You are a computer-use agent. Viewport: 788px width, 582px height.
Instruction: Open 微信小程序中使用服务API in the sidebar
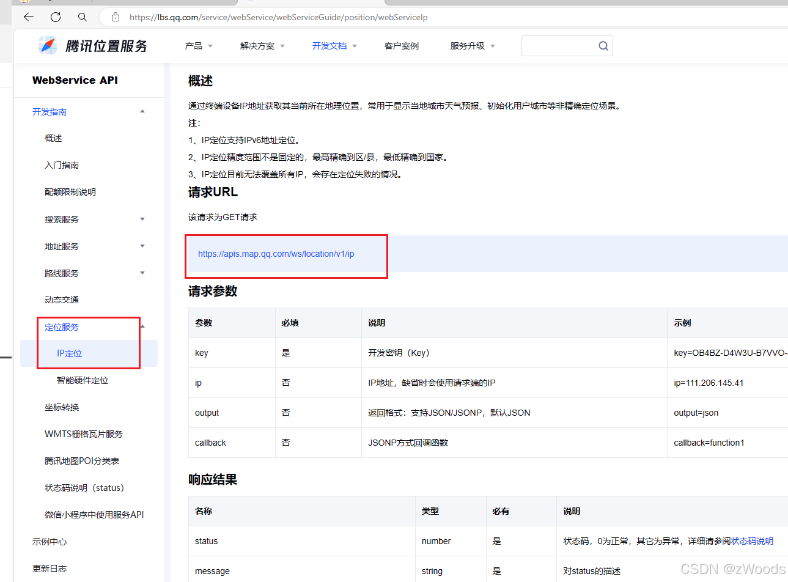click(94, 515)
